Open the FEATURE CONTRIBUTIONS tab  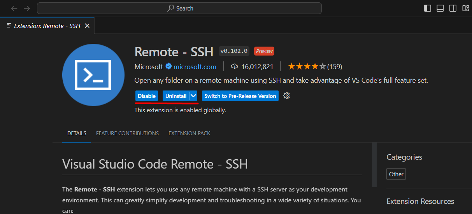pyautogui.click(x=127, y=133)
